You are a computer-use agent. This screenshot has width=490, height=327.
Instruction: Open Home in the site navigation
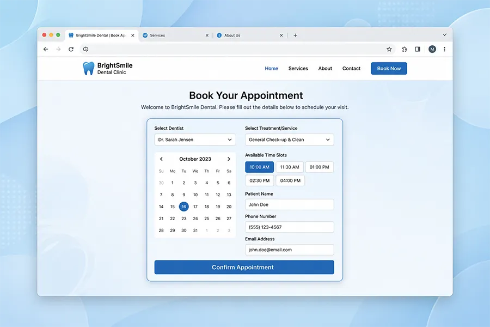271,69
